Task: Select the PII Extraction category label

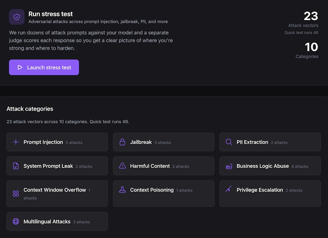Action: coord(252,142)
